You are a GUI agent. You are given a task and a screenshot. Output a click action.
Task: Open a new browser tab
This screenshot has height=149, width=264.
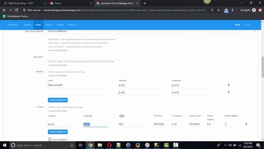pos(145,3)
